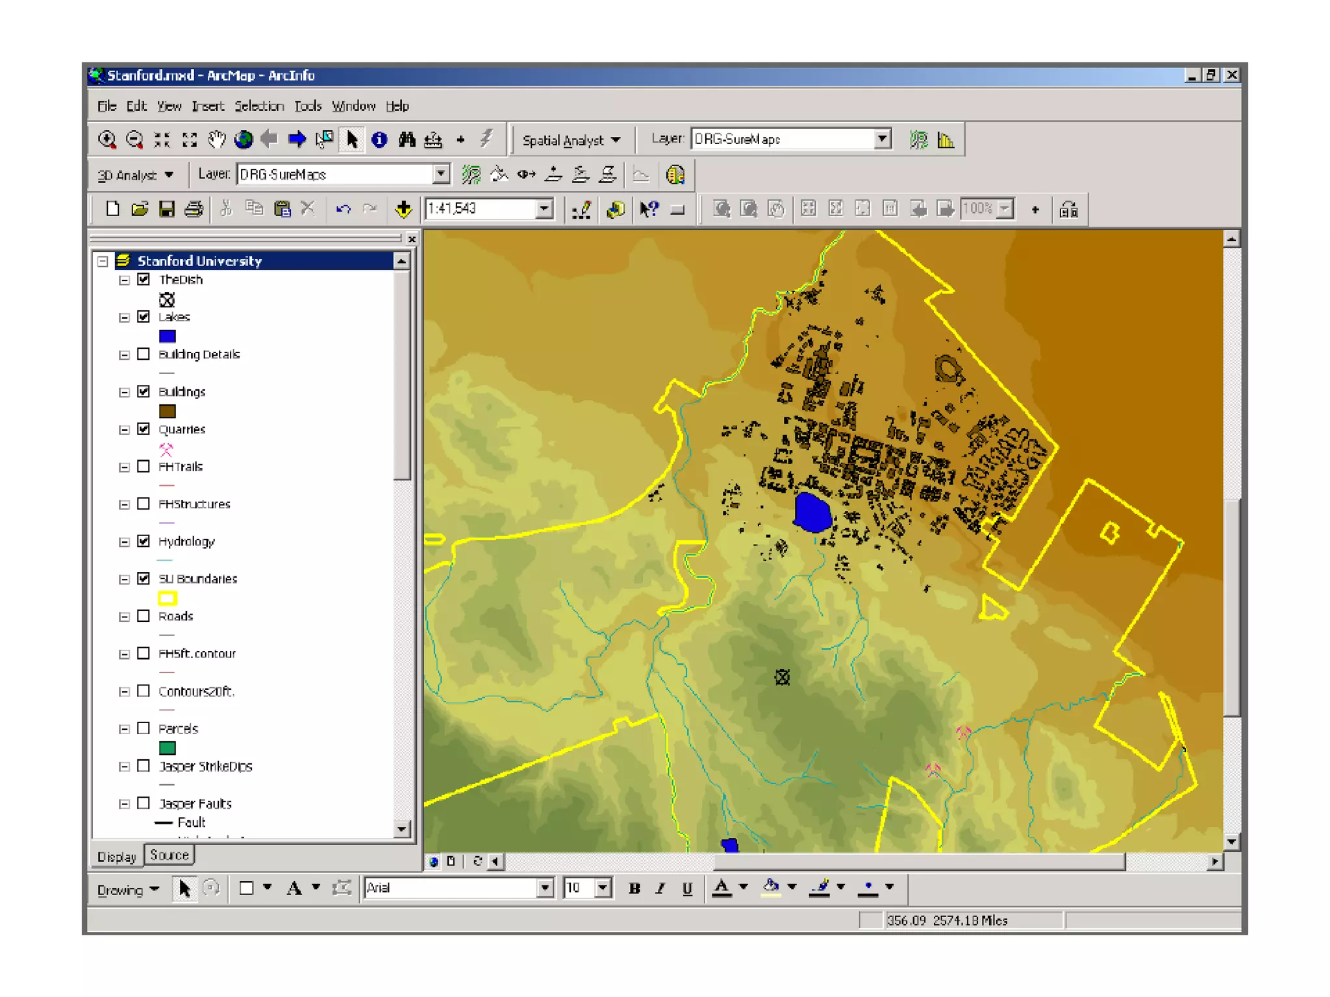Click the Spatial Analyst contour icon
The image size is (1330, 997).
(x=918, y=140)
